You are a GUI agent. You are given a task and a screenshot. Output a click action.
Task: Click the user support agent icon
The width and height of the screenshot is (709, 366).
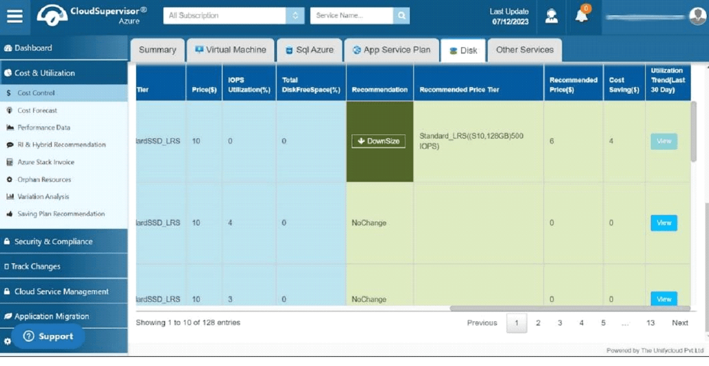551,16
